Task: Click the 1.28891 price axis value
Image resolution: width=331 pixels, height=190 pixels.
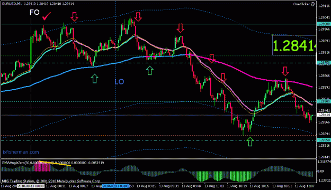Action: coord(324,41)
